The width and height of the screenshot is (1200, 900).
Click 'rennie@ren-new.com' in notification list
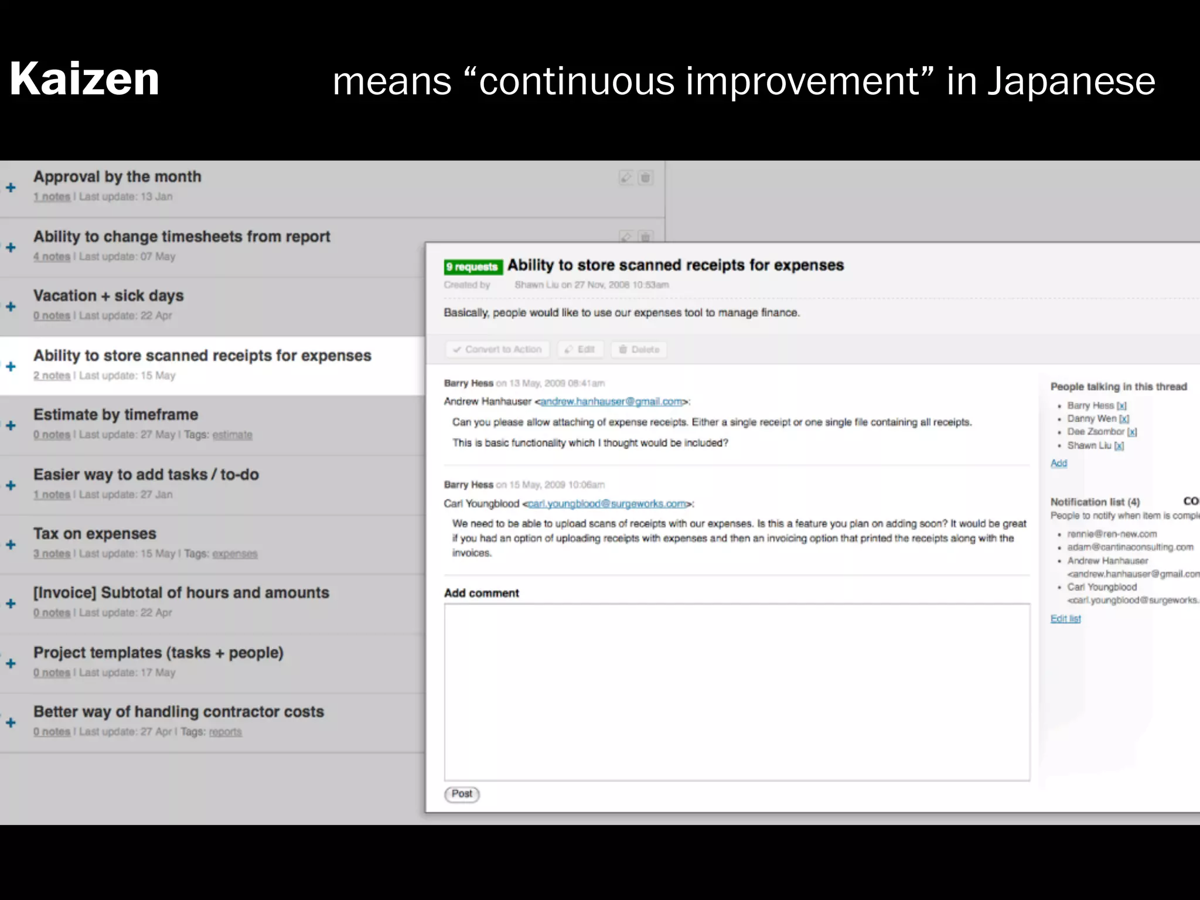[x=1112, y=534]
